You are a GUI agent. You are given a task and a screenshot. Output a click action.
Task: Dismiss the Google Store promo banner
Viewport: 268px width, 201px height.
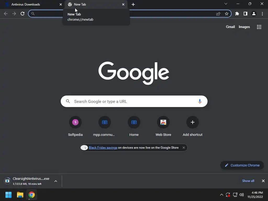(183, 148)
